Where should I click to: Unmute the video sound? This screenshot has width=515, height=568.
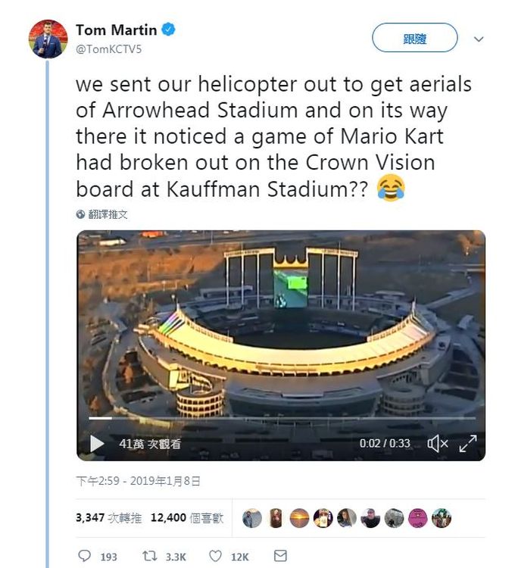pyautogui.click(x=438, y=443)
